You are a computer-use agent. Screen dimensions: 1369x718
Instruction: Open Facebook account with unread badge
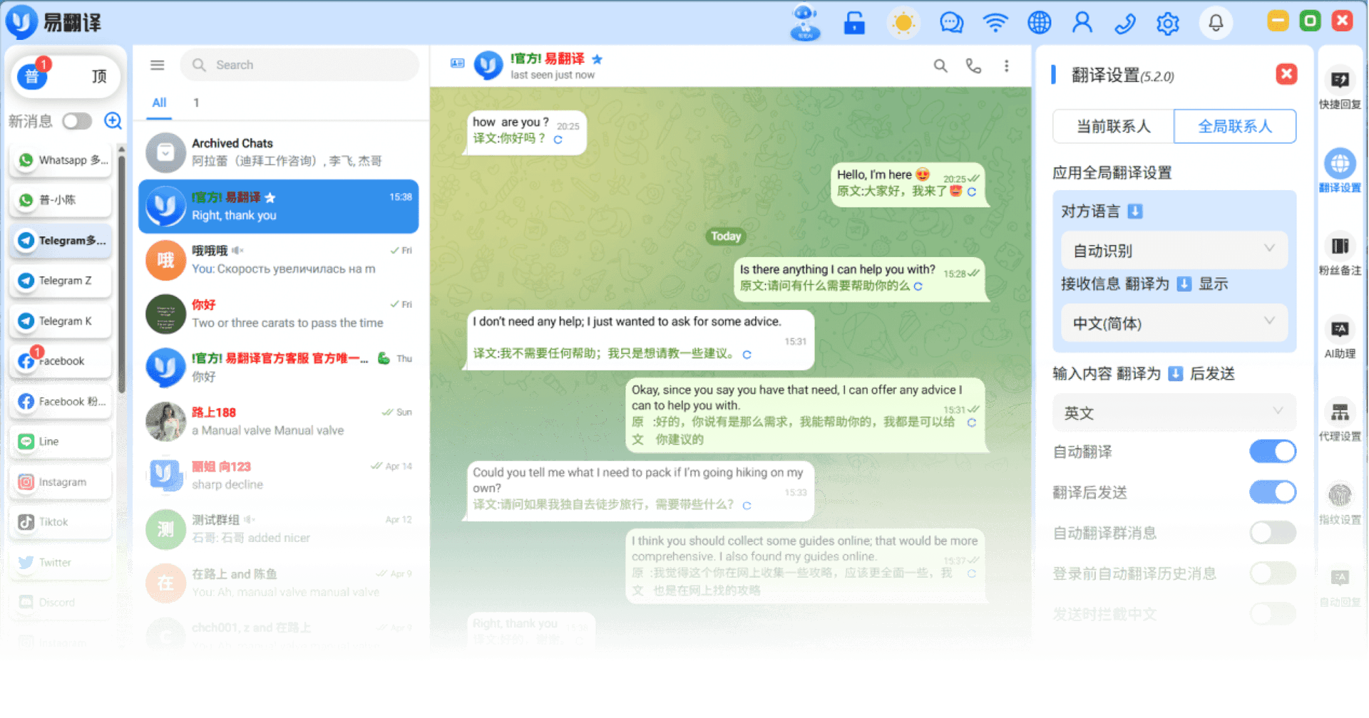61,361
